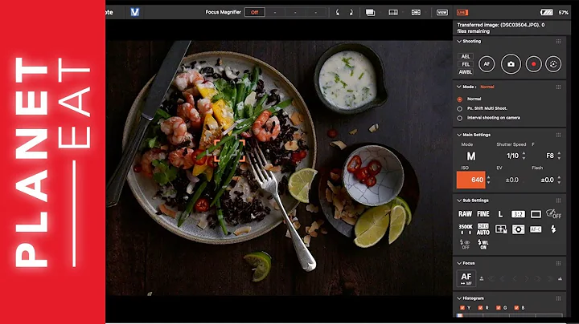This screenshot has width=579, height=324.
Task: Change the 3:2 aspect ratio setting
Action: pyautogui.click(x=518, y=214)
